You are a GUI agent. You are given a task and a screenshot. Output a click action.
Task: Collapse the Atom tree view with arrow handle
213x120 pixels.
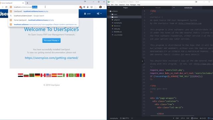(x=142, y=61)
